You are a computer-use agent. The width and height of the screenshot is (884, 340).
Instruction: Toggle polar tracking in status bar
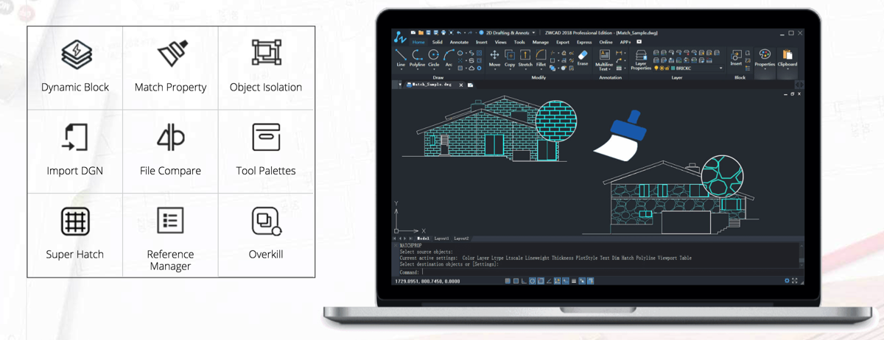[533, 281]
